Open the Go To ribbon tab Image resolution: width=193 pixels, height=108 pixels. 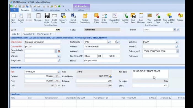coord(67,10)
